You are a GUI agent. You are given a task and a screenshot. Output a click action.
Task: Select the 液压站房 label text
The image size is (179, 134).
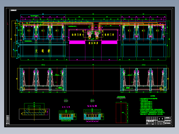pos(93,43)
